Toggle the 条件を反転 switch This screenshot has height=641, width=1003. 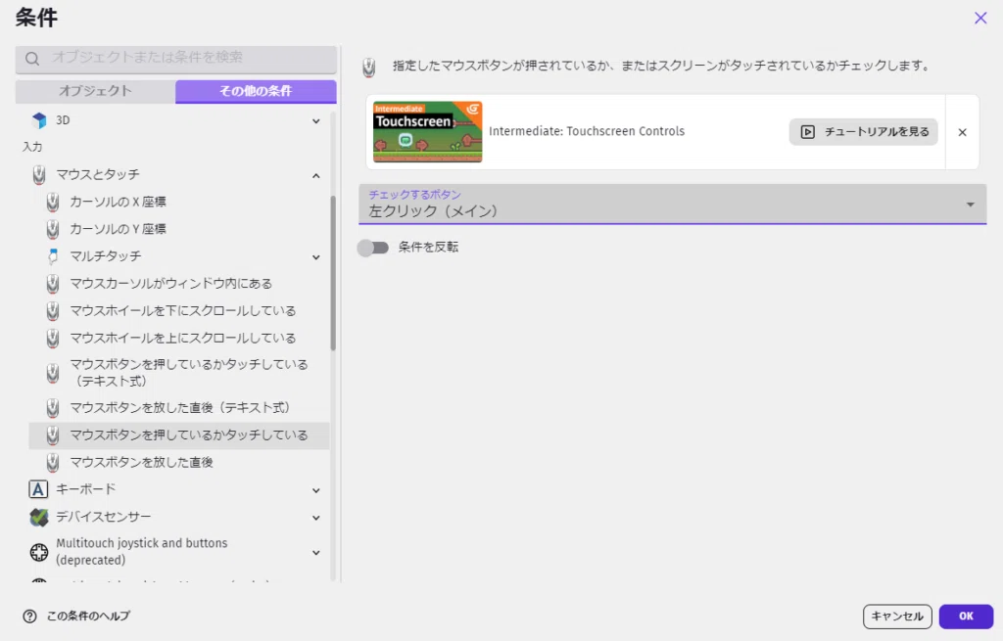373,248
